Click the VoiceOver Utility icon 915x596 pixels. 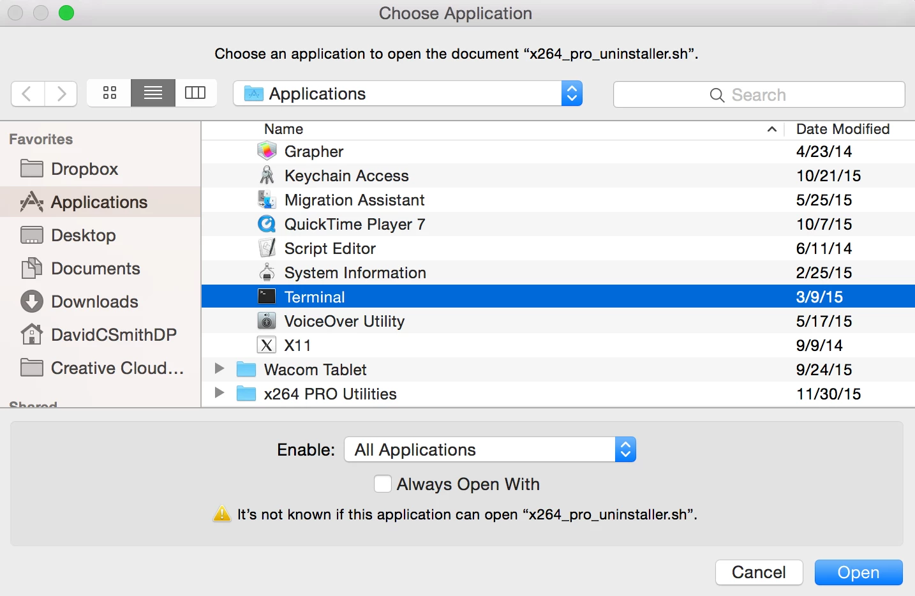[x=267, y=321]
